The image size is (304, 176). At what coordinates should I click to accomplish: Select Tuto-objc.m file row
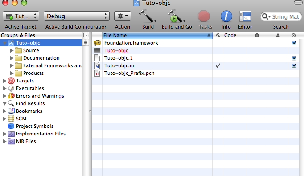pyautogui.click(x=195, y=65)
